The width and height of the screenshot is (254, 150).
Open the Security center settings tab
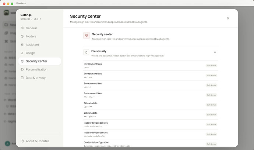pyautogui.click(x=39, y=61)
